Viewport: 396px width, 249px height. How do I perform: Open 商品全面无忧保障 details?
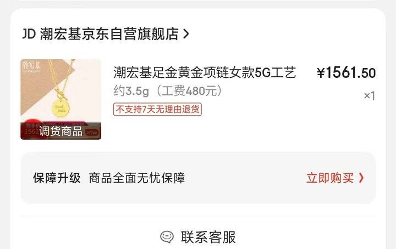click(137, 178)
